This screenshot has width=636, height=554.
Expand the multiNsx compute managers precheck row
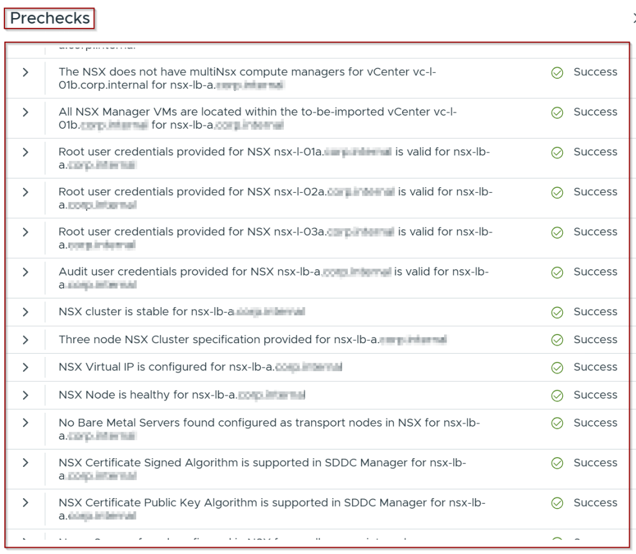(25, 72)
